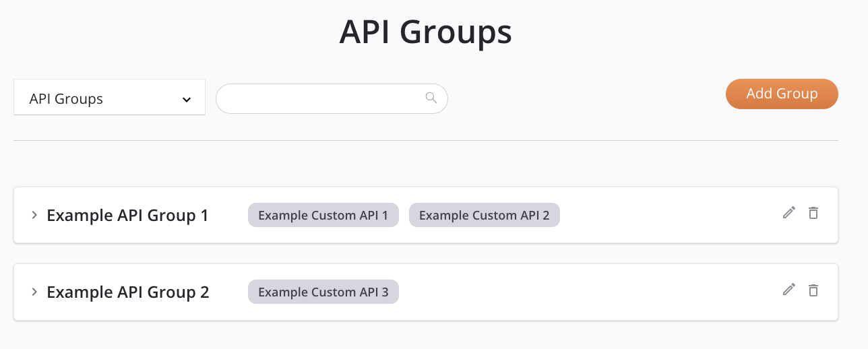Click the magnifier search icon

click(431, 98)
